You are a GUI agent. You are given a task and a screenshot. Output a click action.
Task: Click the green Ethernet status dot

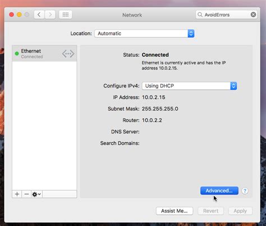click(x=17, y=54)
